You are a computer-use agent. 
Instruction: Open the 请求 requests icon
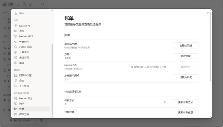(16, 103)
